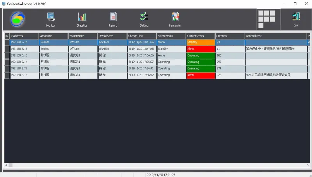Screen dimensions: 312x177
Task: Click the Genitec Collection title bar icon
Action: coord(4,4)
